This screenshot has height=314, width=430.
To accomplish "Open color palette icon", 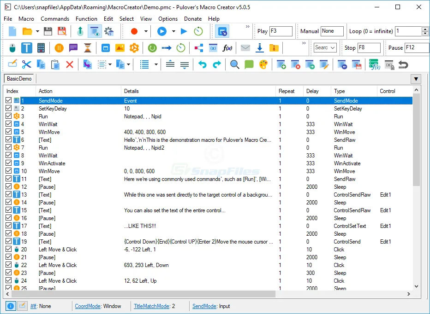I will click(x=263, y=64).
